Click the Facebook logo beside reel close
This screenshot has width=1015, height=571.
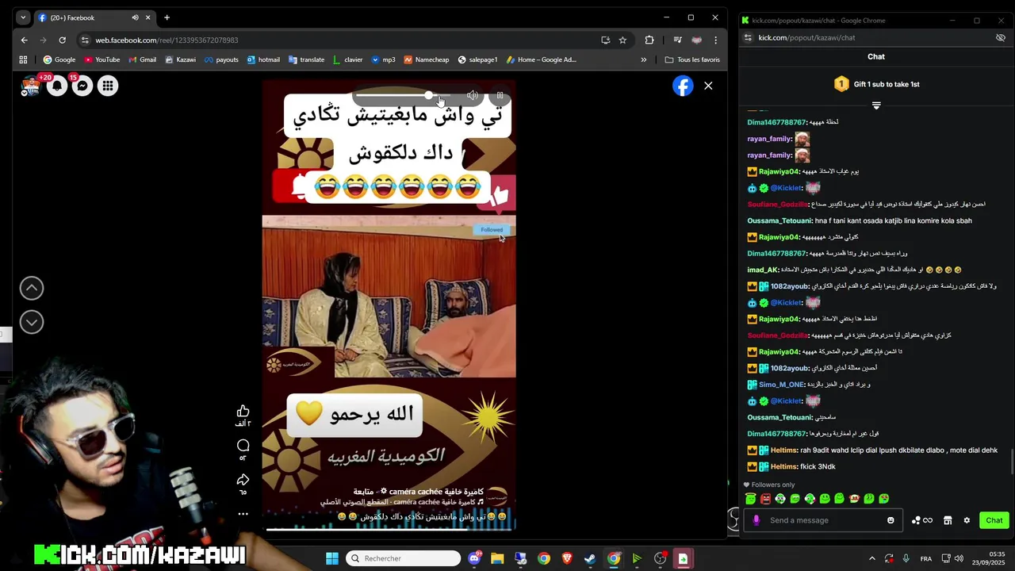pyautogui.click(x=683, y=86)
